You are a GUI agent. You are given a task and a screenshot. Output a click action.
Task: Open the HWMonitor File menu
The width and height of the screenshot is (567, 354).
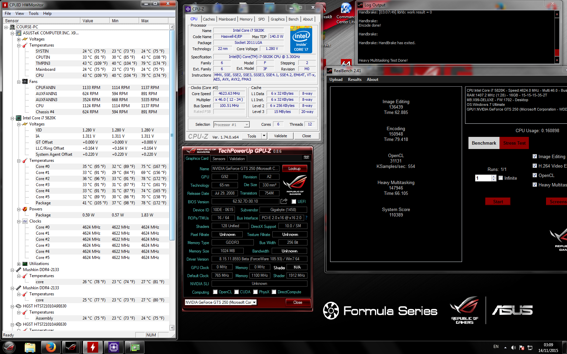[x=8, y=13]
